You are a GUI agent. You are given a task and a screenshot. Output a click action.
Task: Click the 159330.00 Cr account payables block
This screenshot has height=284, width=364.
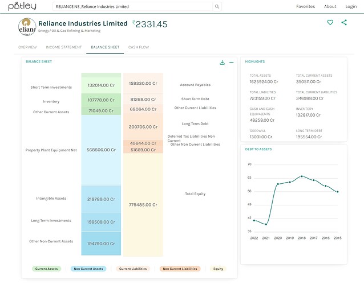[x=143, y=84]
